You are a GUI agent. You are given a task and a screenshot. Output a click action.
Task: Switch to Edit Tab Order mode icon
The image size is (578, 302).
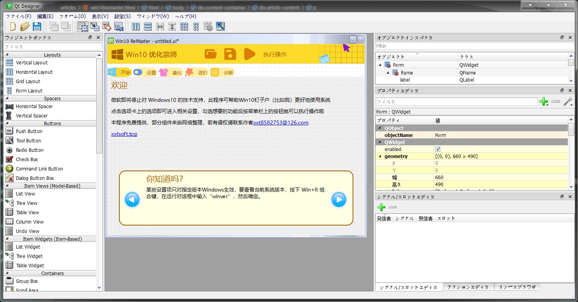coord(119,27)
